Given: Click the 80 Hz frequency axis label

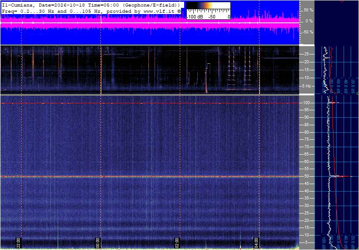Looking at the screenshot, I should pyautogui.click(x=306, y=132).
